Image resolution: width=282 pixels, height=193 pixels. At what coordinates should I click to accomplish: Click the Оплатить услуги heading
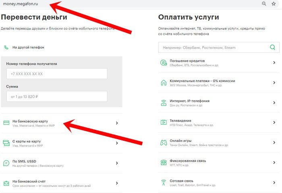coord(189,17)
